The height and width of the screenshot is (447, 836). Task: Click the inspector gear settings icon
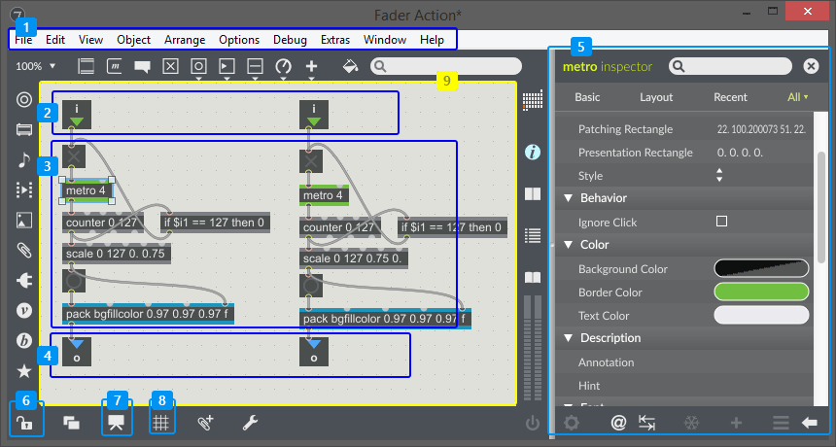pyautogui.click(x=572, y=423)
